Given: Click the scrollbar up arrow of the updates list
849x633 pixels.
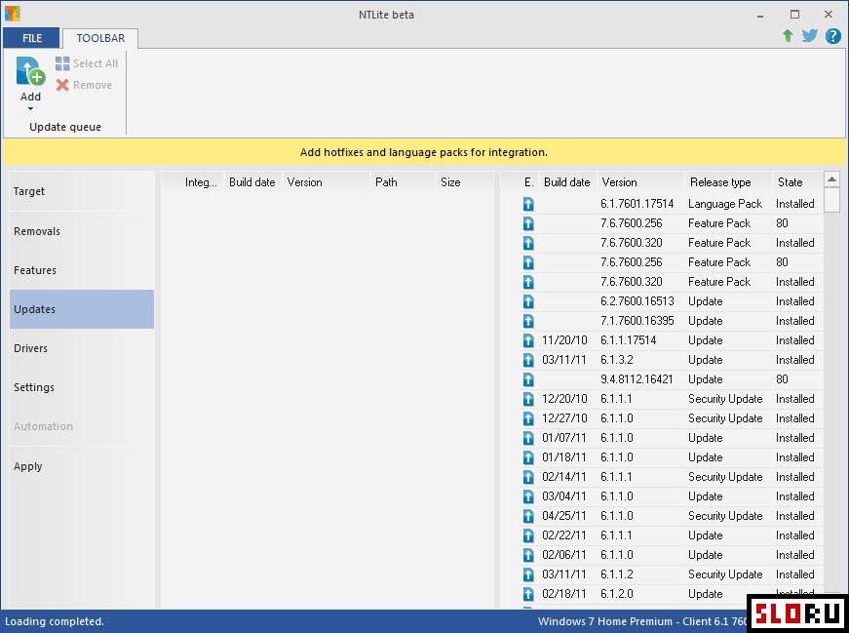Looking at the screenshot, I should 831,178.
